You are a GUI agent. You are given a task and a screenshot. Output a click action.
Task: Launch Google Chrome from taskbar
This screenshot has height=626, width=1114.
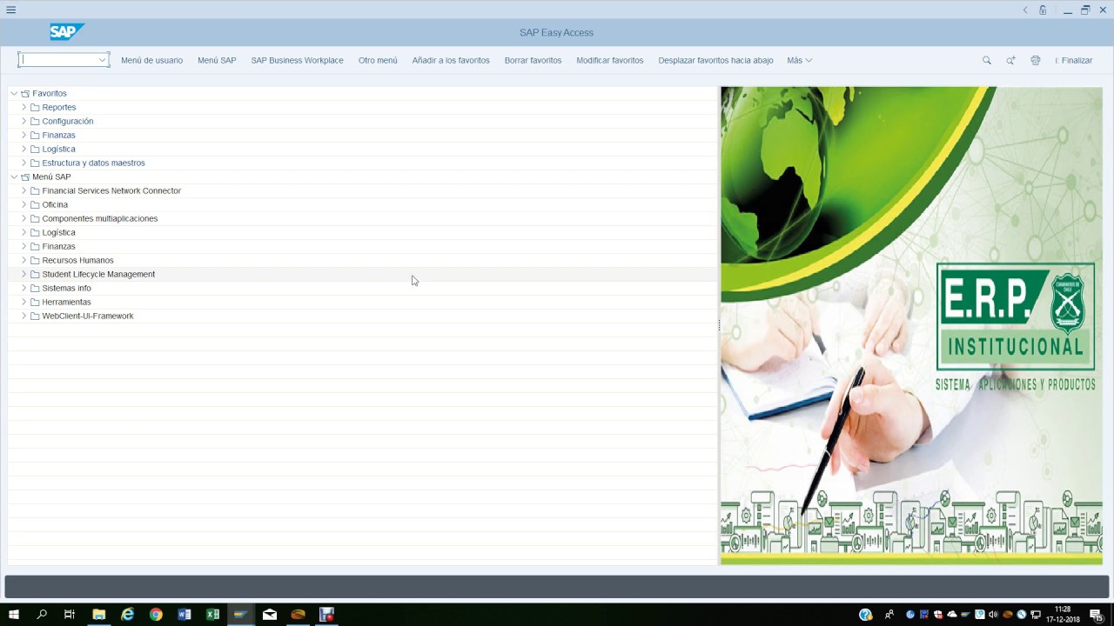pyautogui.click(x=156, y=614)
